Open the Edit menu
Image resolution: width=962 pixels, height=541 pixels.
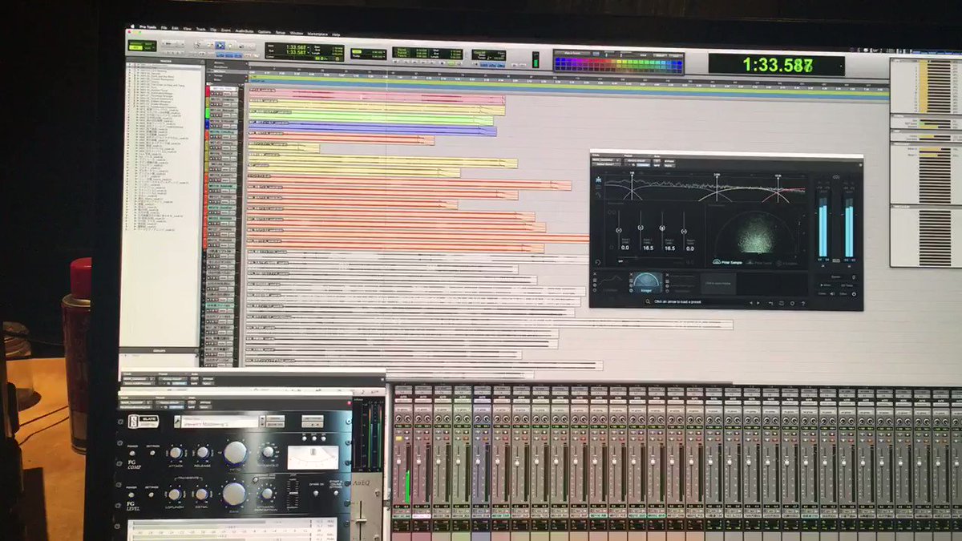point(175,28)
